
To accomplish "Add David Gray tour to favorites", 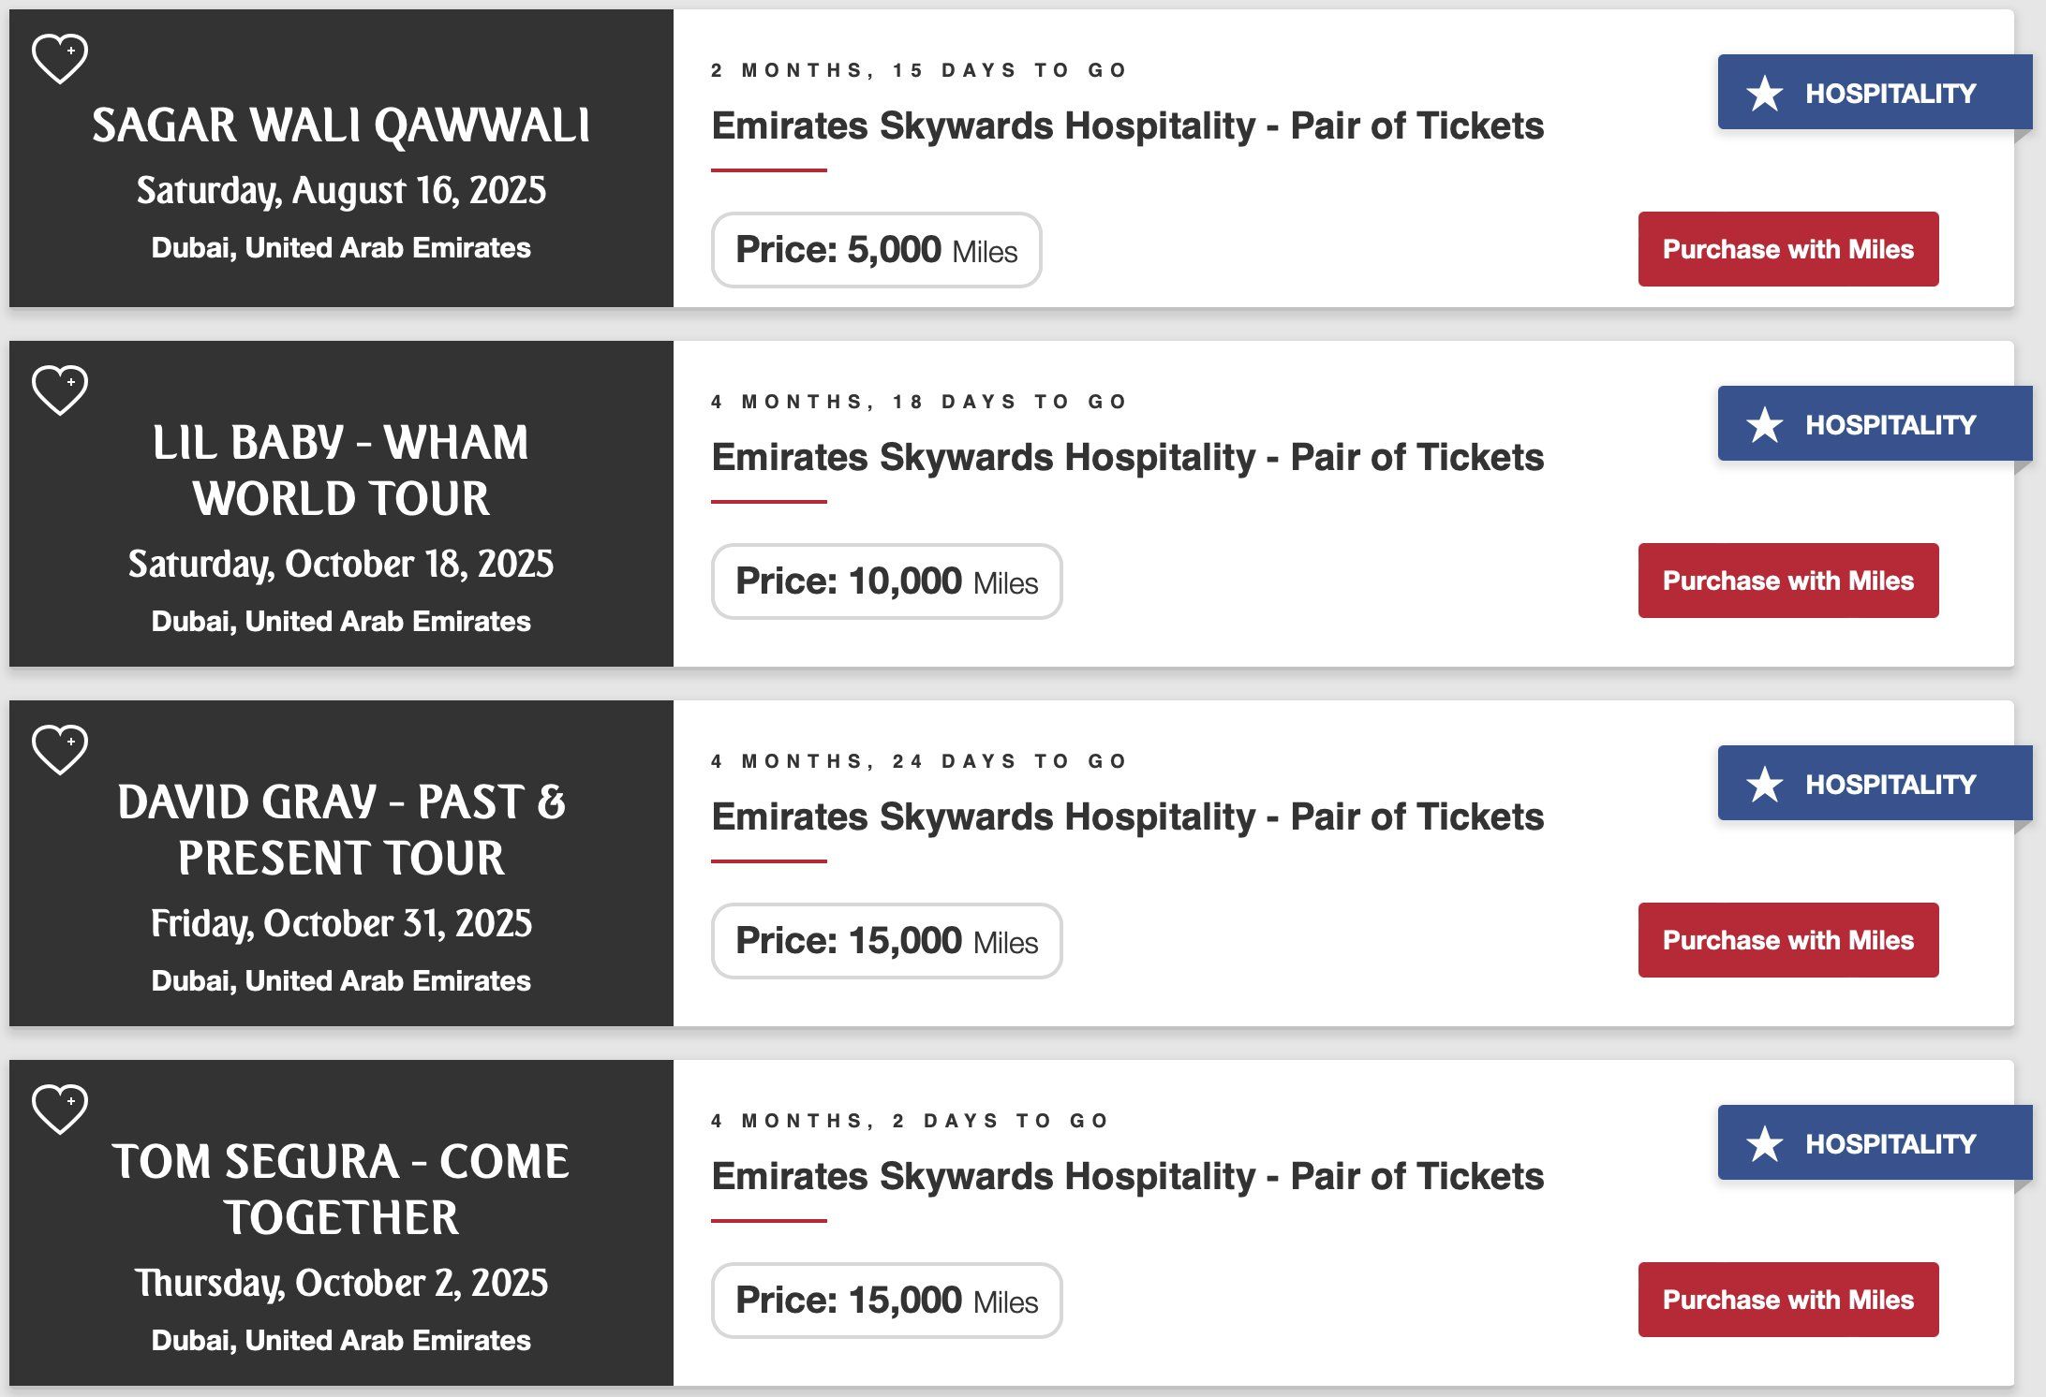I will [x=60, y=749].
